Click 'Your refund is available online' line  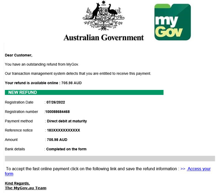pos(43,83)
